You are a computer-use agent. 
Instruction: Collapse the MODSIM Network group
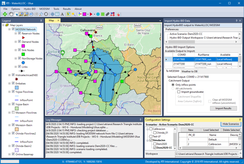[x=9, y=29]
